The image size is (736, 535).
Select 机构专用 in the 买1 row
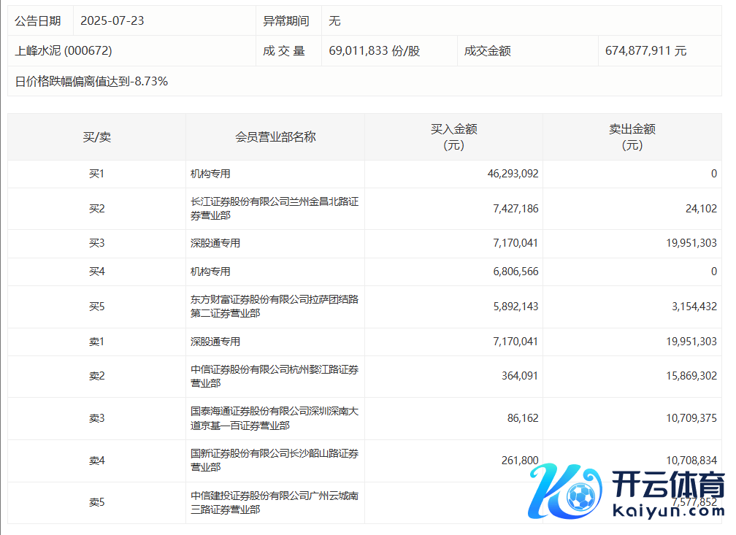coord(210,174)
